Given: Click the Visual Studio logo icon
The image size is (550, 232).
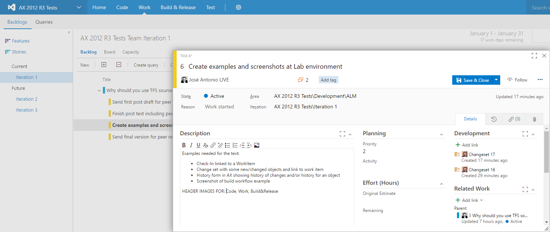Looking at the screenshot, I should [x=12, y=7].
